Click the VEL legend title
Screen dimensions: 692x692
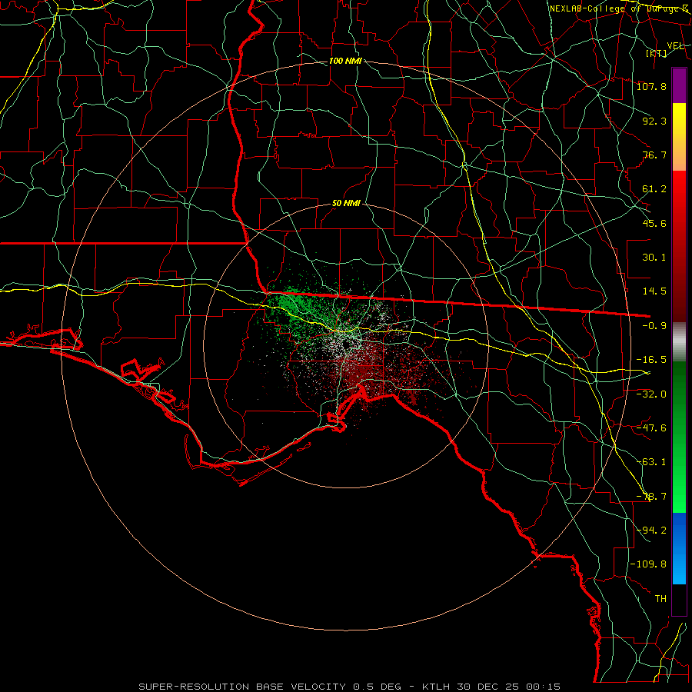[675, 45]
